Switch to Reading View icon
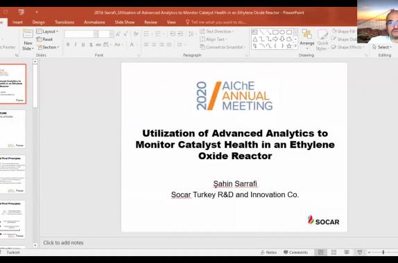Screen dimensions: 398x263 (347, 252)
